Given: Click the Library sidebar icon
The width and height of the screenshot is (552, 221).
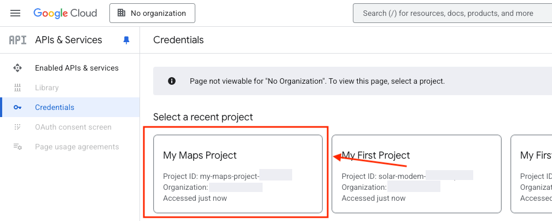Looking at the screenshot, I should (18, 88).
